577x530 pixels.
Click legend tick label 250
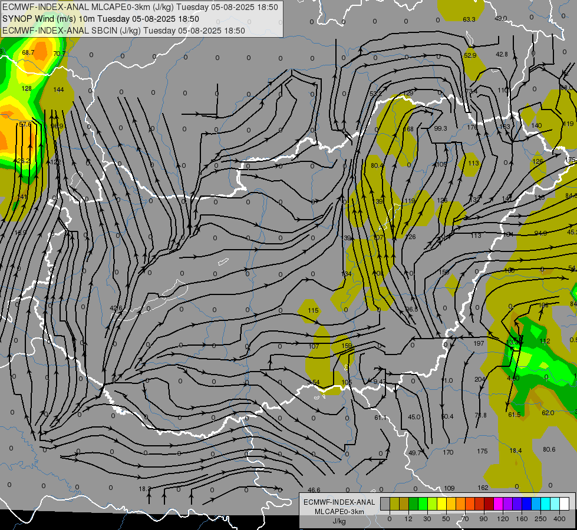coord(540,519)
